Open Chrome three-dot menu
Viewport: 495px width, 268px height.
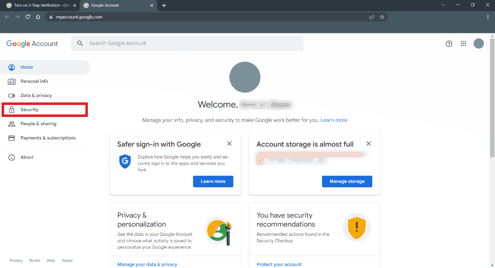point(488,17)
